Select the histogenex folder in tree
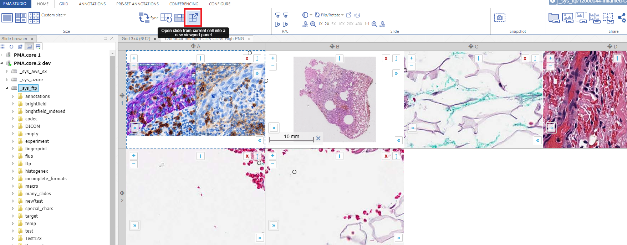The height and width of the screenshot is (245, 627). pos(36,171)
